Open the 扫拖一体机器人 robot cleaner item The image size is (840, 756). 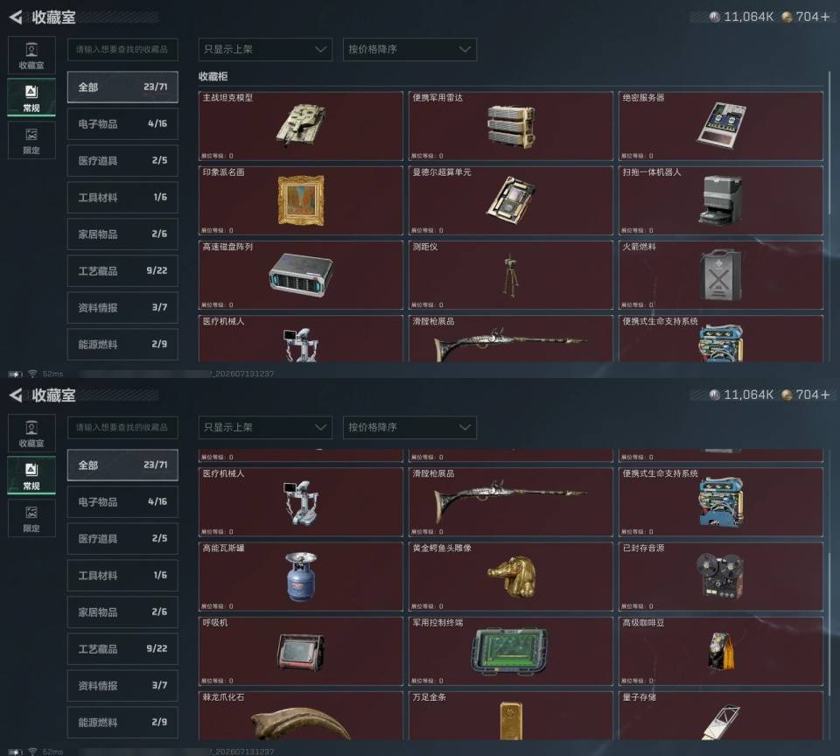(720, 200)
